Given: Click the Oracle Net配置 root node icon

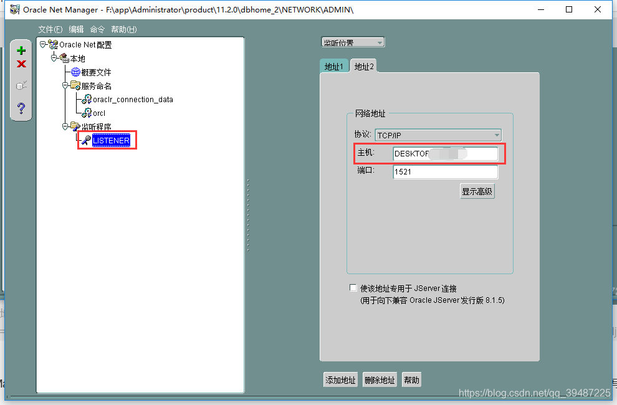Looking at the screenshot, I should coord(53,44).
